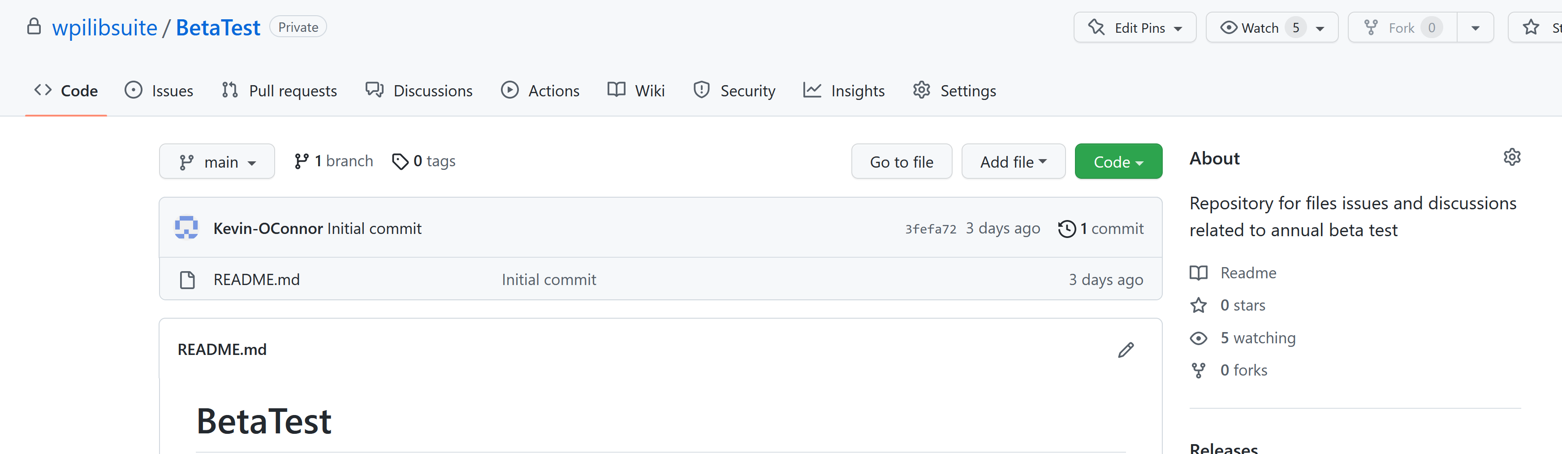Switch to the Issues tab
This screenshot has width=1562, height=454.
(159, 91)
